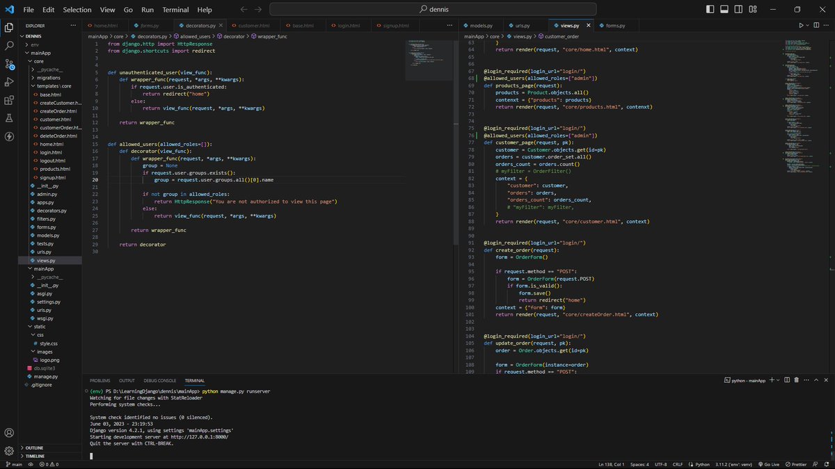This screenshot has width=835, height=469.
Task: Open the Extensions view
Action: pos(9,100)
